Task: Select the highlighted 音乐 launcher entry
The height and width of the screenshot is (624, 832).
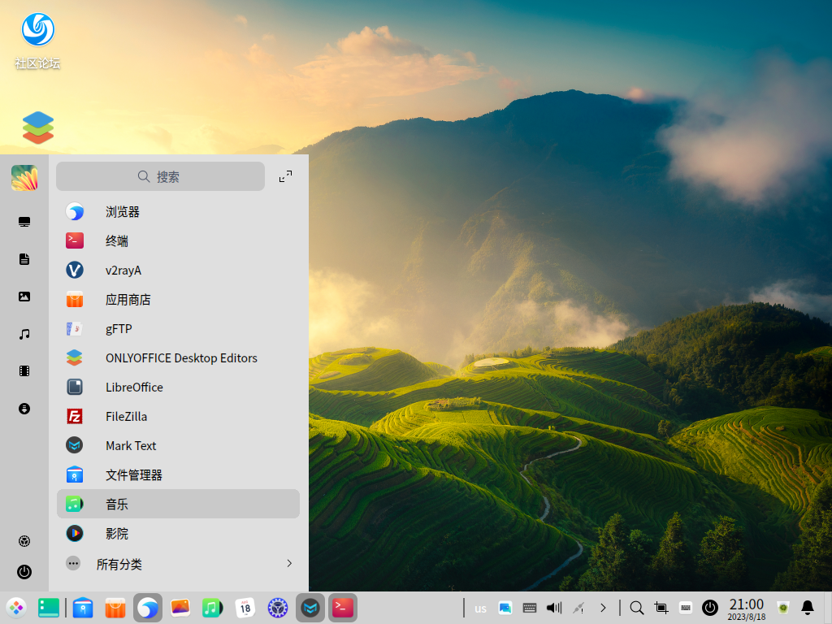Action: (178, 504)
